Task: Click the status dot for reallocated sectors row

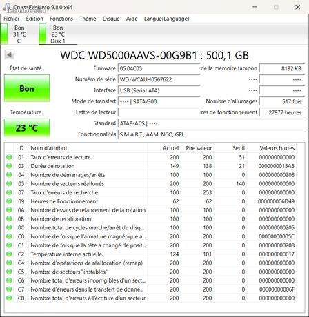Action: pyautogui.click(x=9, y=183)
